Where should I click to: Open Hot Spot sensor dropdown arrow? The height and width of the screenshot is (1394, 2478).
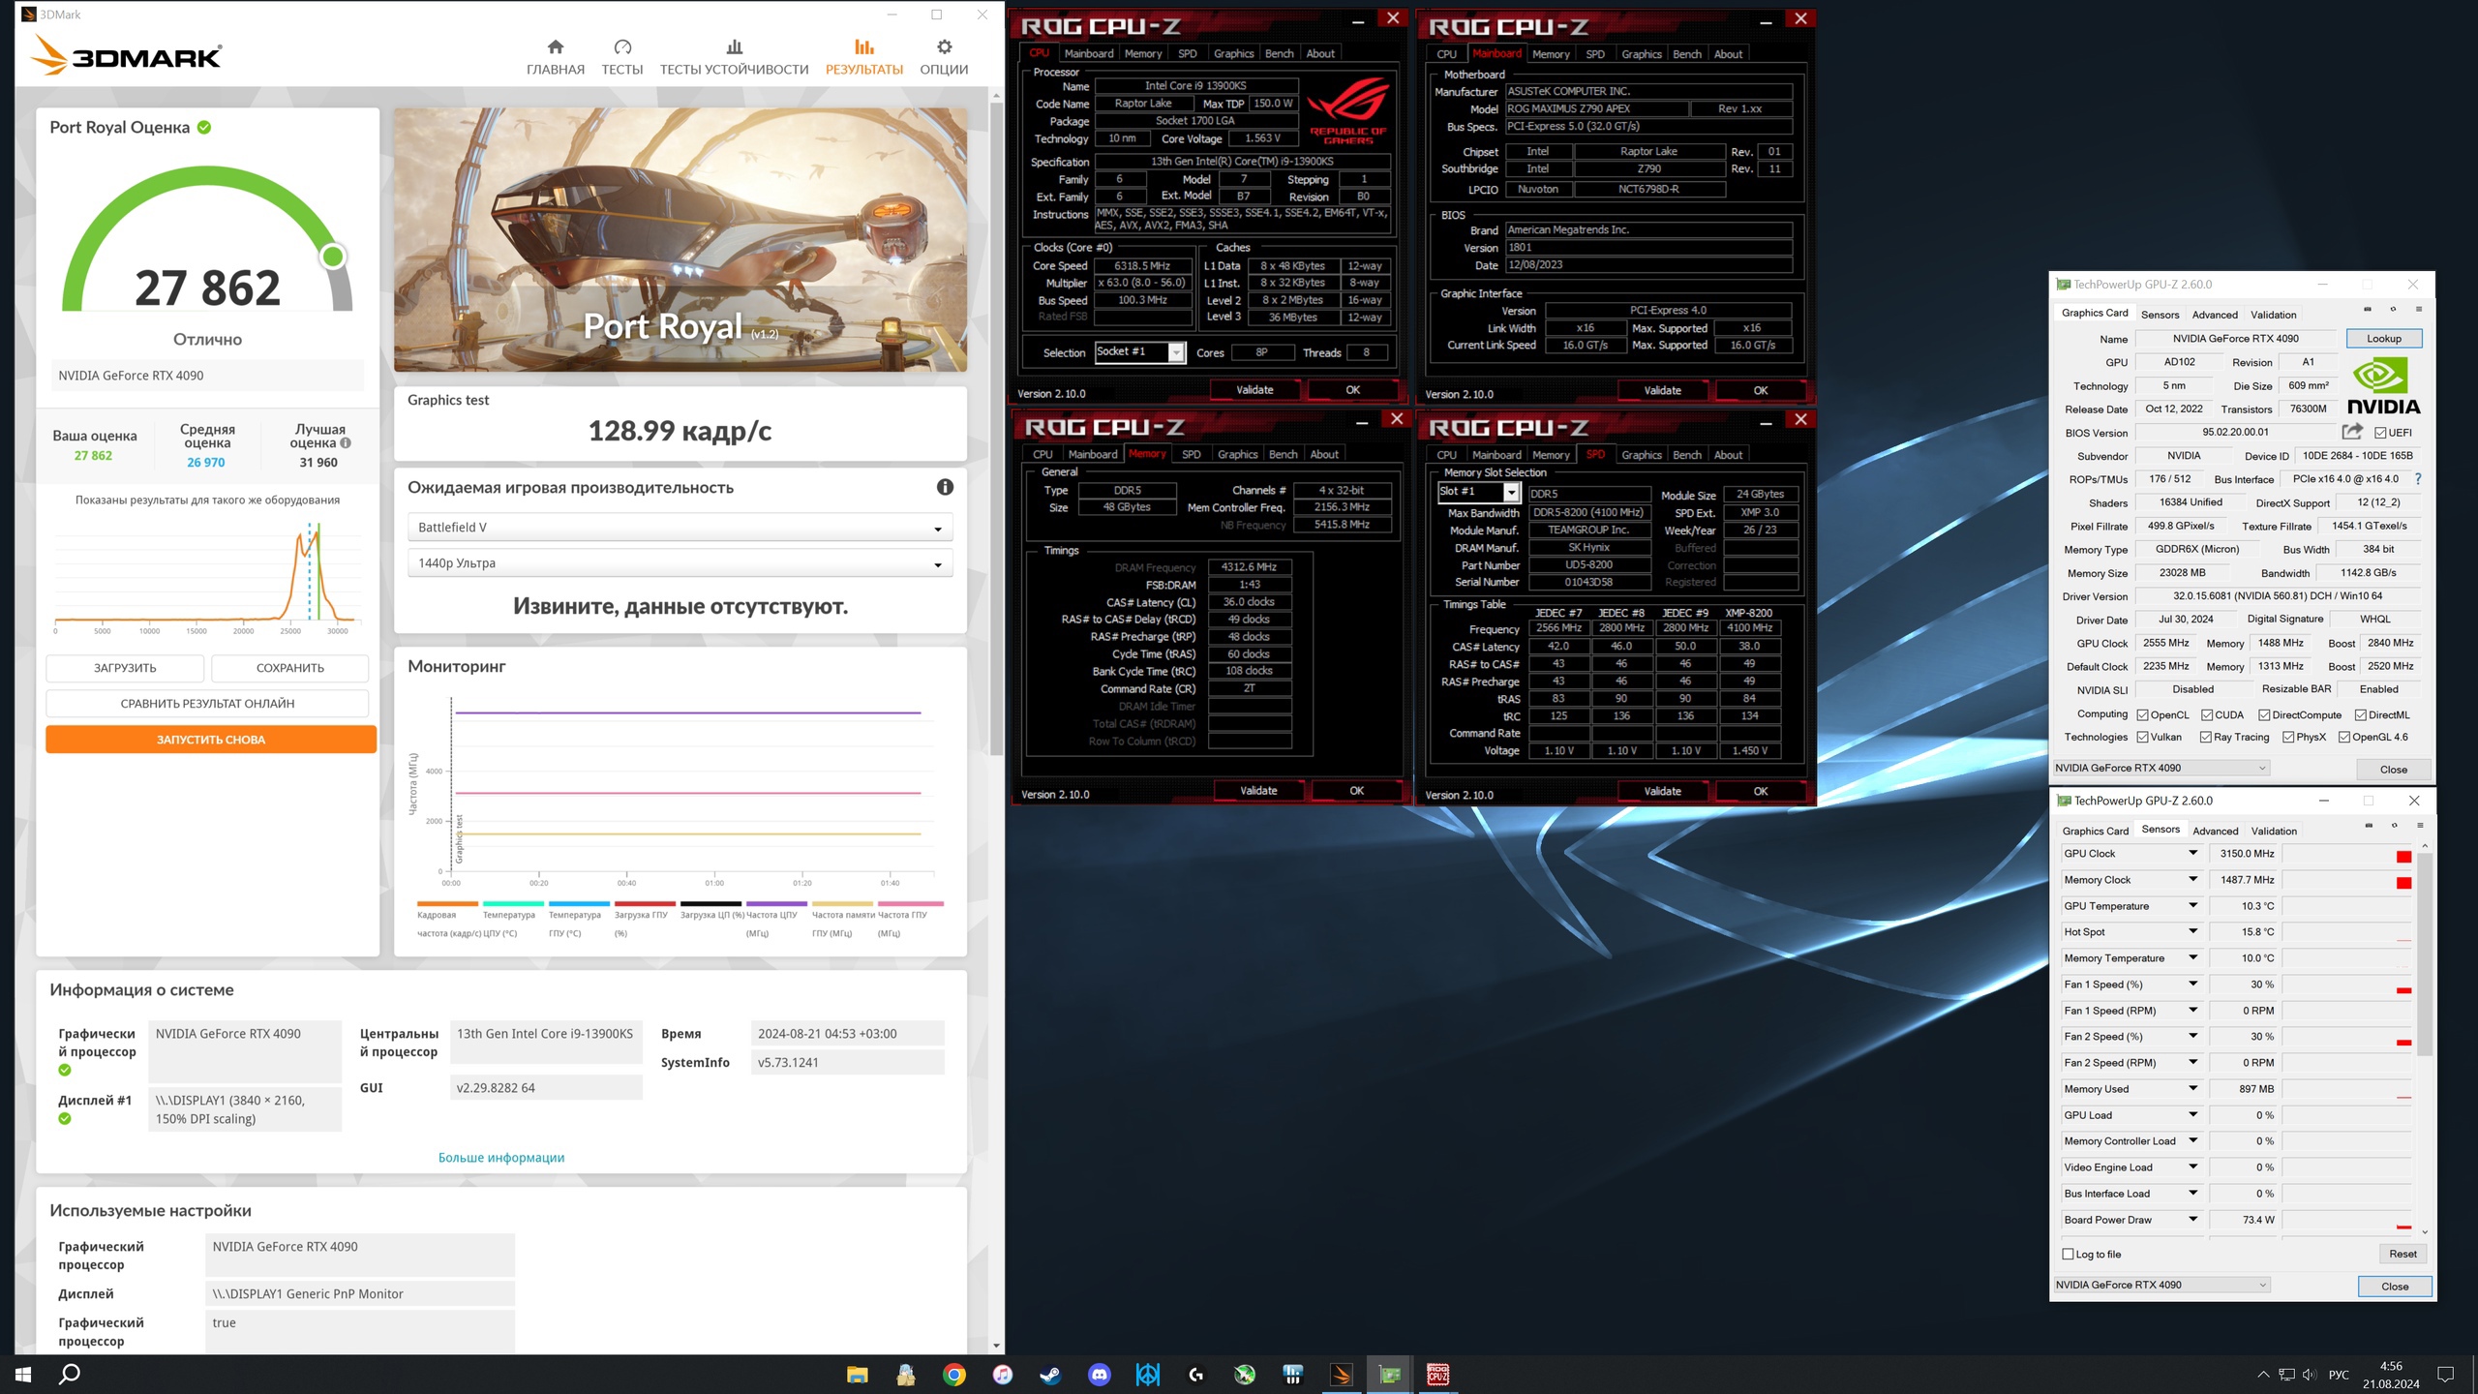coord(2193,931)
